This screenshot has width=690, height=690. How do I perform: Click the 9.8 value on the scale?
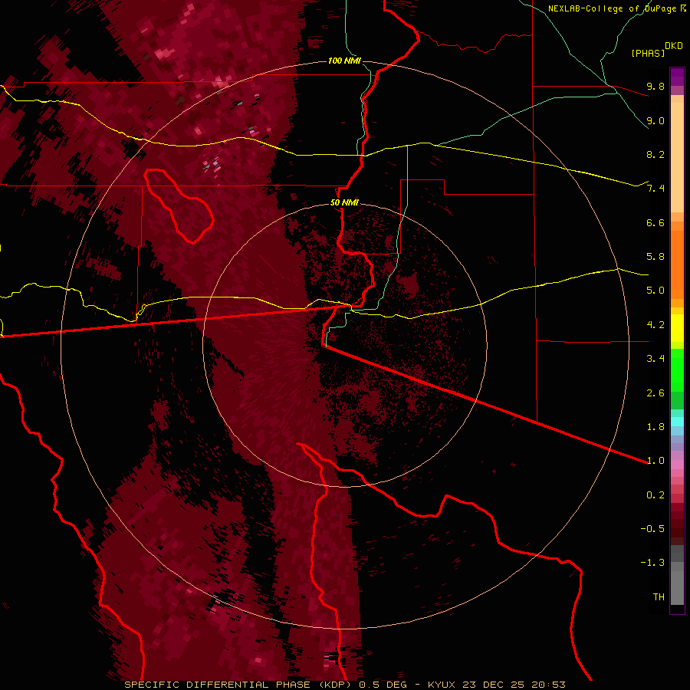click(x=655, y=86)
